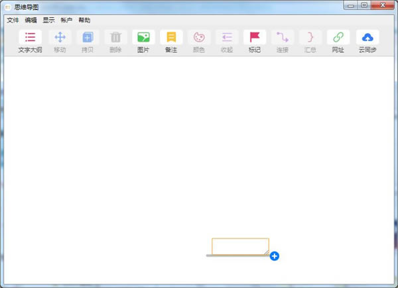Open the 帐户 menu
The width and height of the screenshot is (398, 288).
66,20
